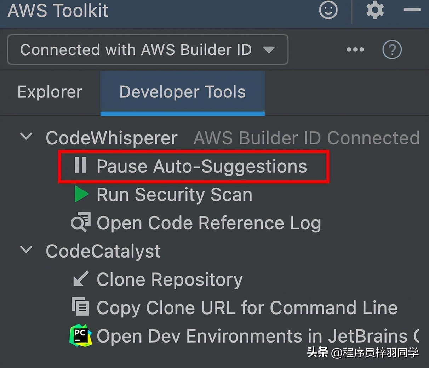Select Copy Clone URL for Command Line
This screenshot has height=368, width=429.
pyautogui.click(x=247, y=307)
